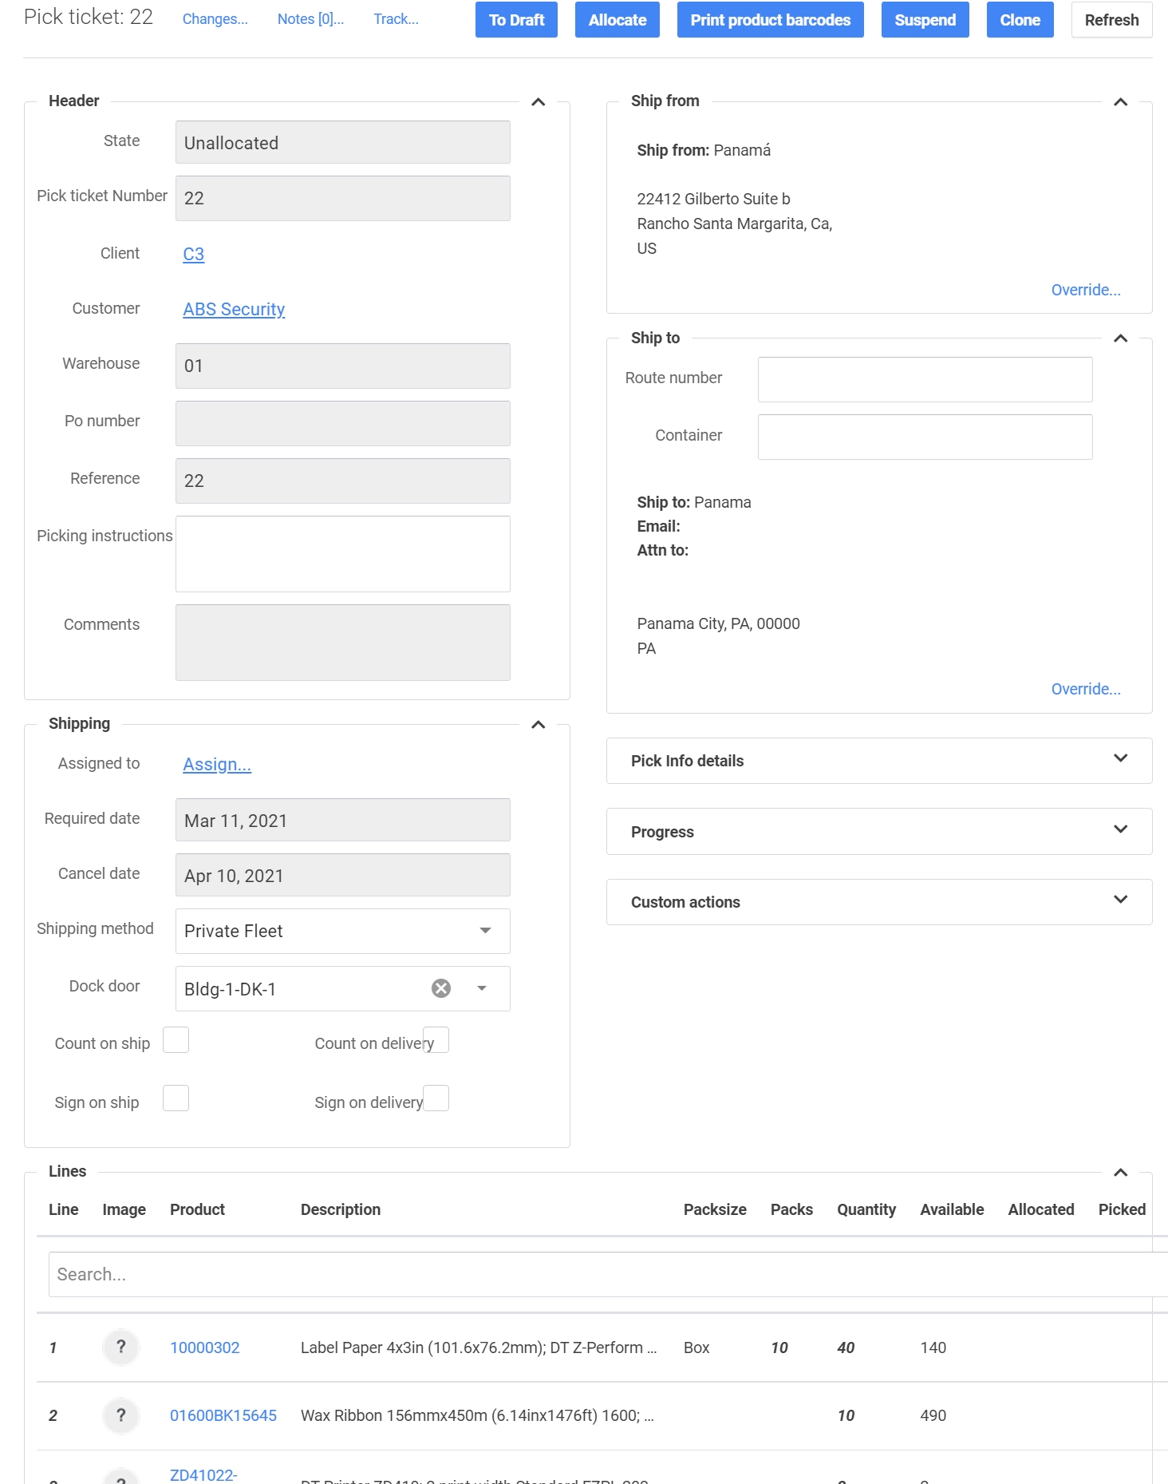Collapse the Ship to panel chevron
Screen dimensions: 1168x1484
1120,338
